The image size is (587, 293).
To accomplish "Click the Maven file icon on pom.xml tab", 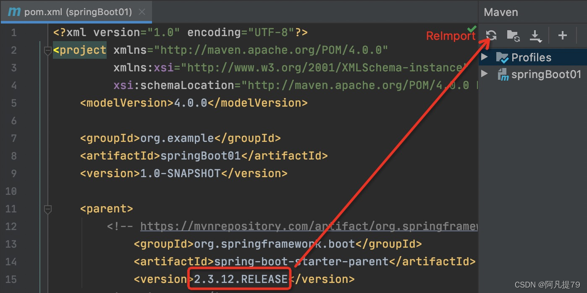I will 14,12.
